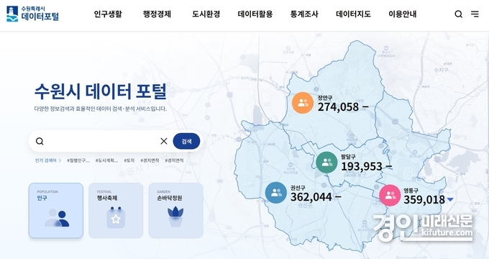Viewport: 489px width, 259px height.
Task: Click the pink 영통구 population icon
Action: click(390, 196)
